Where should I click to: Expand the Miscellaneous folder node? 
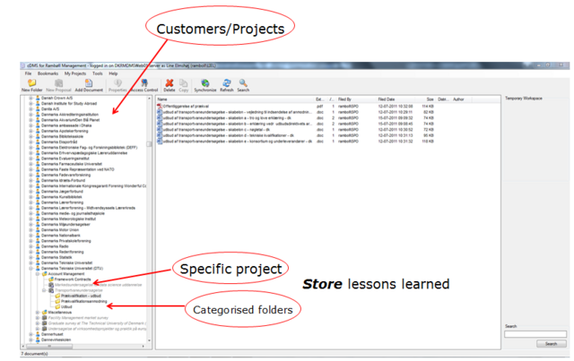click(x=36, y=313)
